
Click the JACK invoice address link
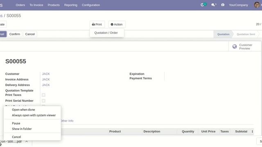46,80
